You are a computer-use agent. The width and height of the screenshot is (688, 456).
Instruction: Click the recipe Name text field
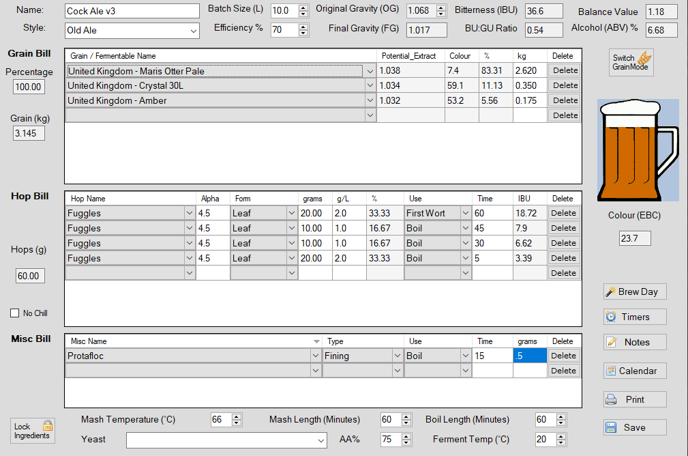click(132, 12)
